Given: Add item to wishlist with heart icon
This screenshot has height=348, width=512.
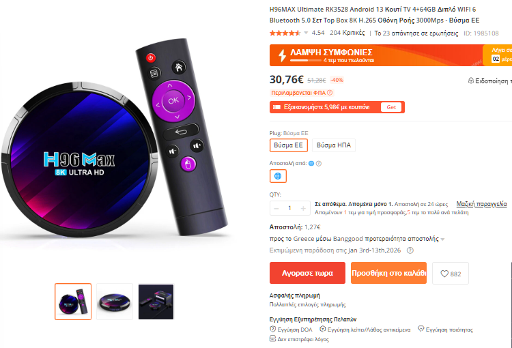Looking at the screenshot, I should [451, 274].
